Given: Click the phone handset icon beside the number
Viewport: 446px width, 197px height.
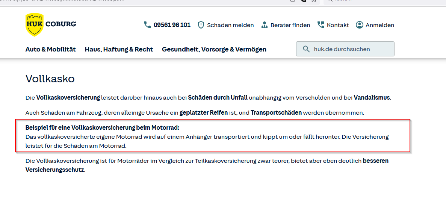Looking at the screenshot, I should tap(147, 25).
